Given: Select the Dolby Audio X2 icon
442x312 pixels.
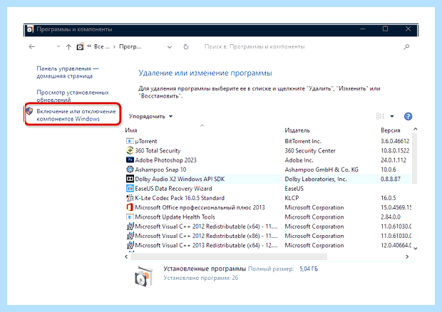Looking at the screenshot, I should pyautogui.click(x=130, y=179).
